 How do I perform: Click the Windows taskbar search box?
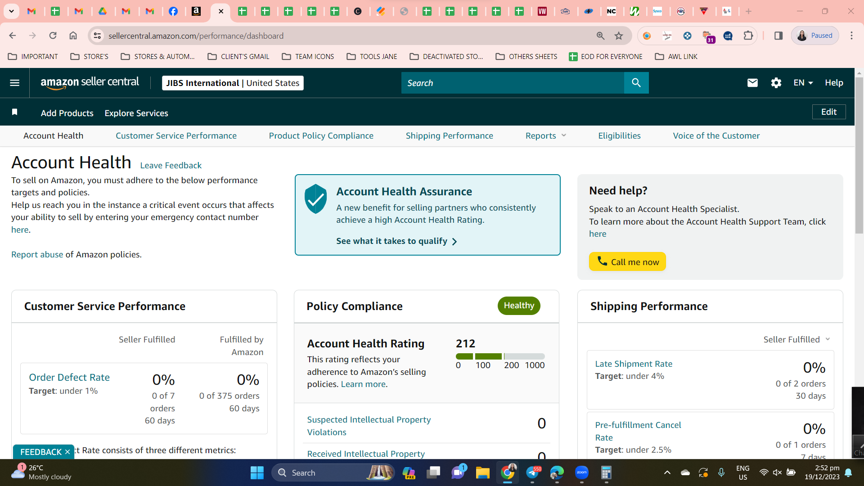333,472
